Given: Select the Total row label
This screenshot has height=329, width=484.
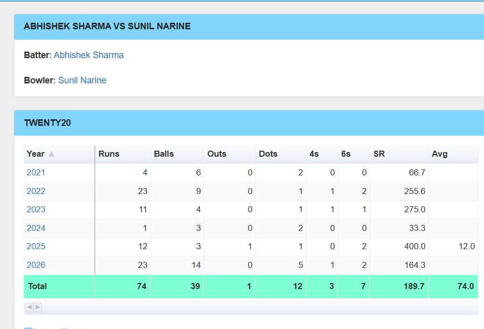Looking at the screenshot, I should (37, 287).
